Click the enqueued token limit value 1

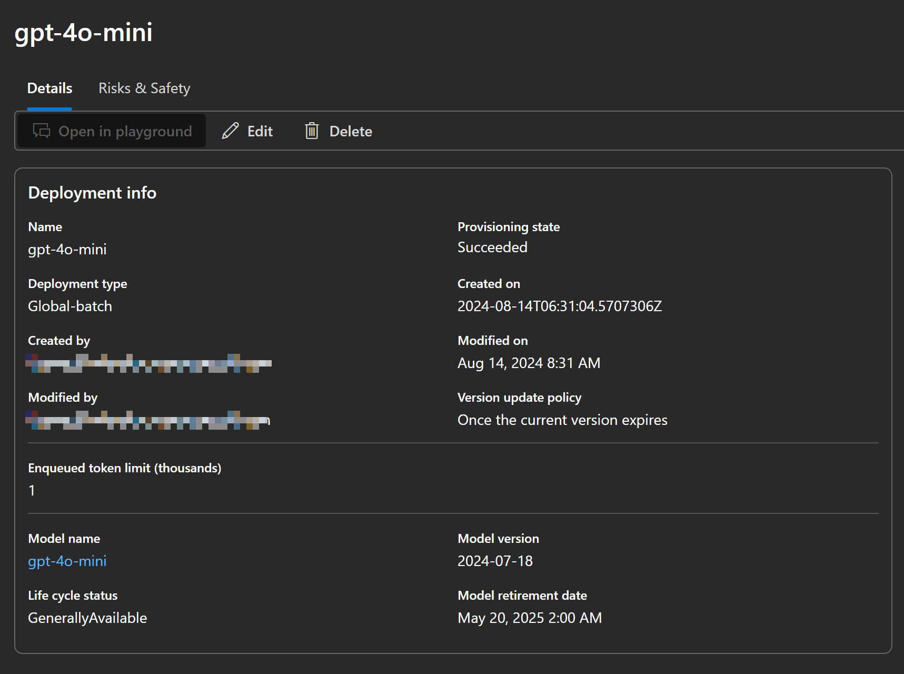tap(32, 491)
